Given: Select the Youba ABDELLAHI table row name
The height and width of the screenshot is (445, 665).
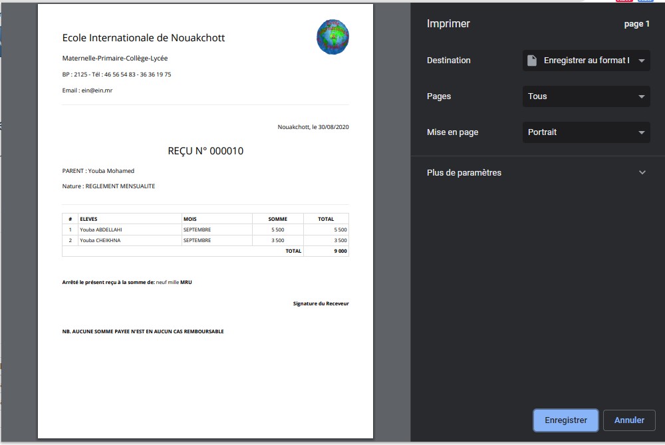Looking at the screenshot, I should [x=101, y=229].
